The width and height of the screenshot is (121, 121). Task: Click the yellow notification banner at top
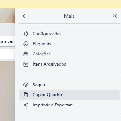(x=60, y=4)
